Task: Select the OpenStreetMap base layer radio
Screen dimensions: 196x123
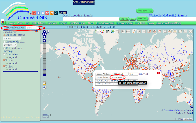Action: click(x=4, y=35)
